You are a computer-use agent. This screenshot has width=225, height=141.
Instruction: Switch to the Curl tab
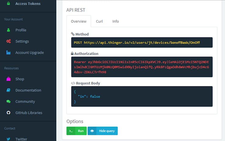[99, 21]
